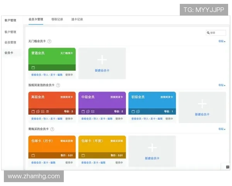Click the first benefit icon on 高级会员 card

(x=33, y=112)
